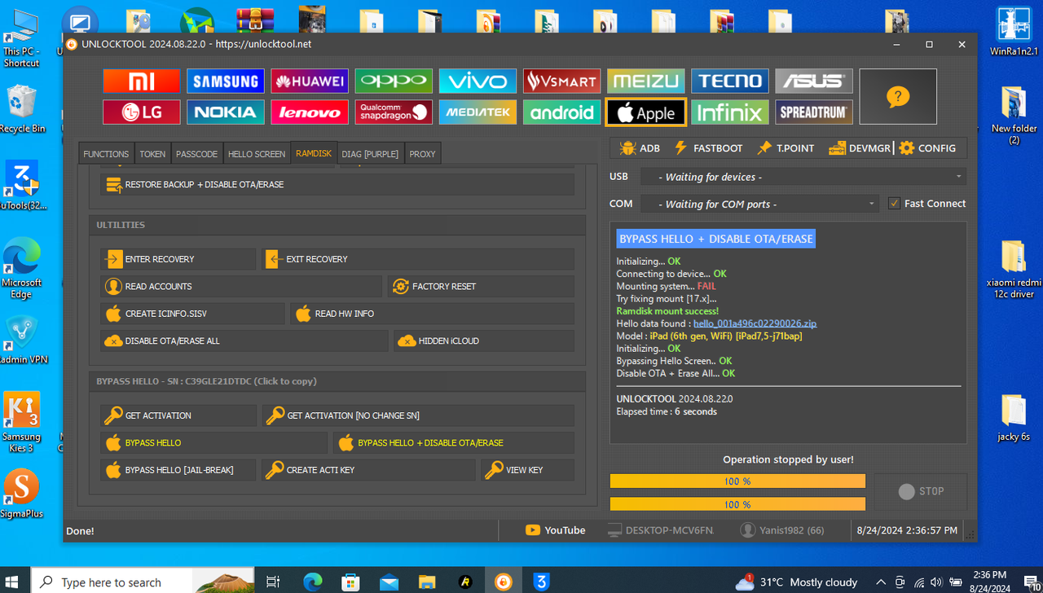Choose the Infinix brand tile
The width and height of the screenshot is (1043, 593).
[730, 112]
